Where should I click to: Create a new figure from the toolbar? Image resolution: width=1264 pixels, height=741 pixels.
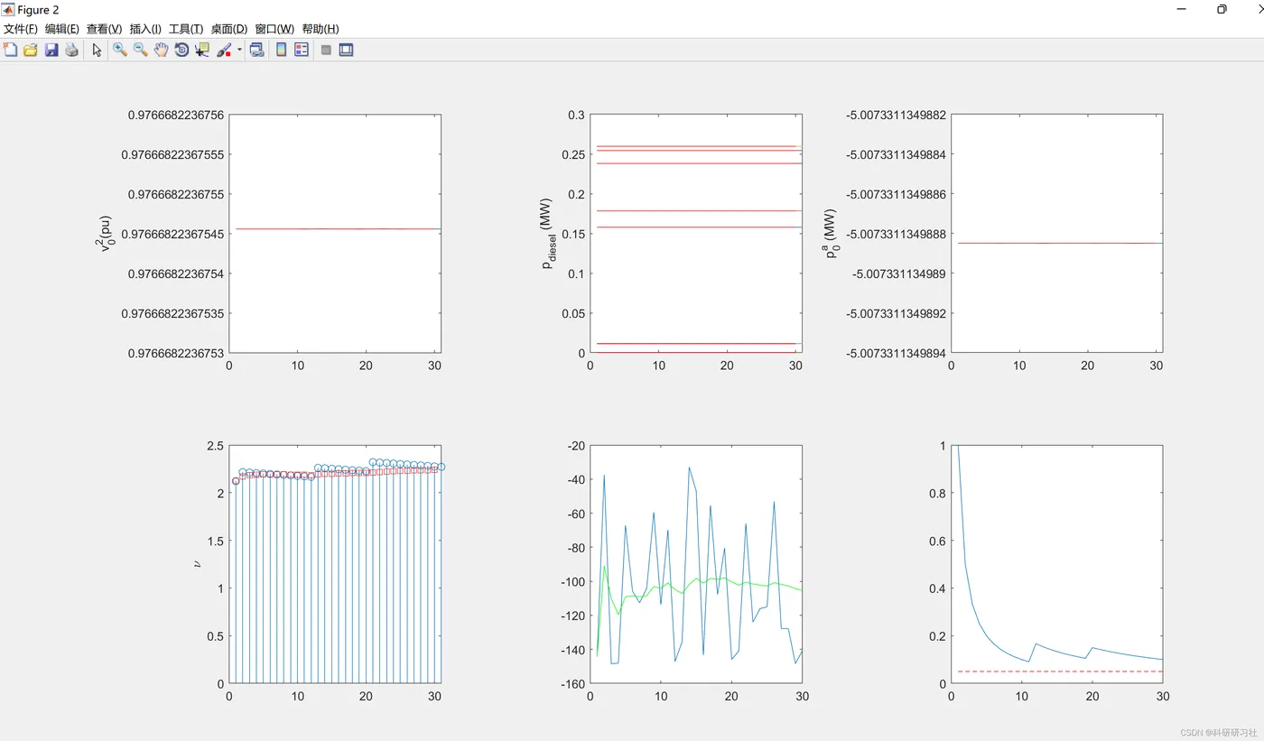point(11,51)
